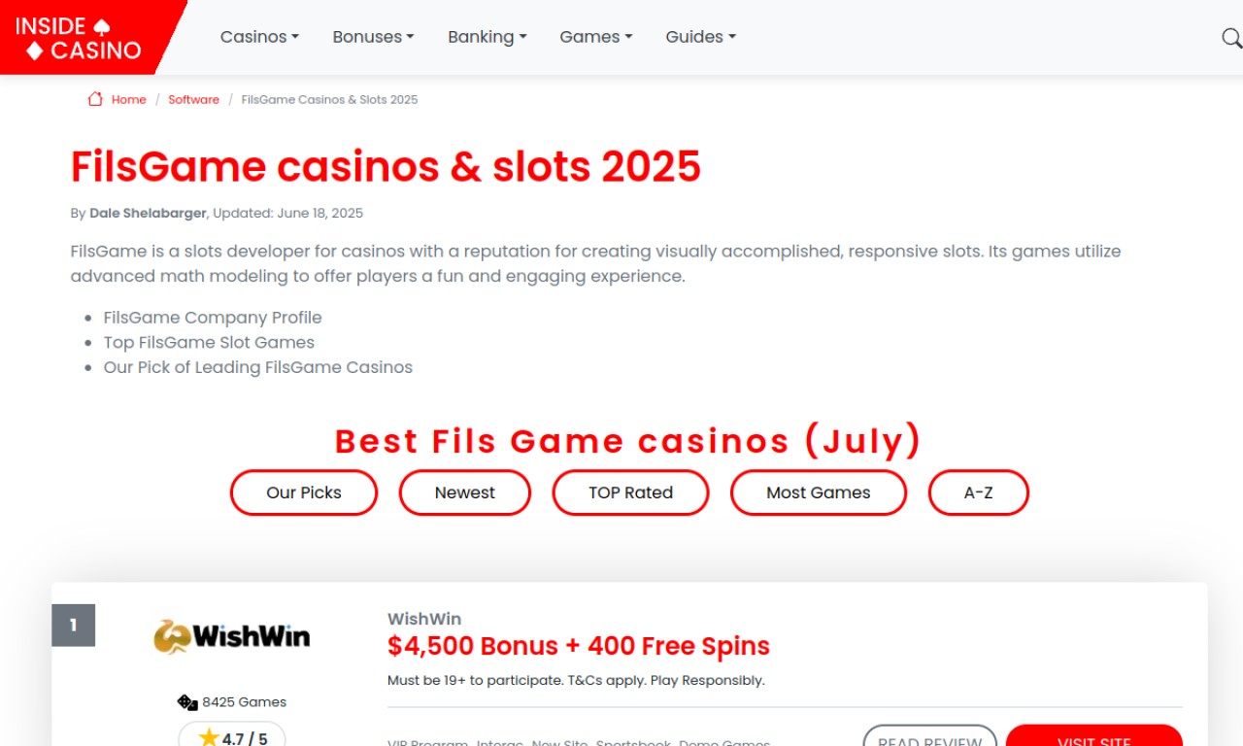Click the WishWin casino logo

pos(232,636)
